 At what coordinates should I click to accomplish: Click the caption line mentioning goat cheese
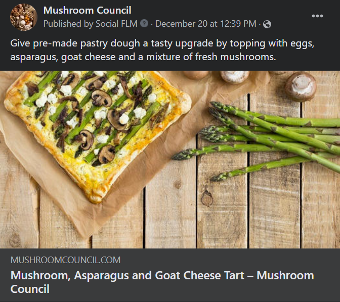(x=143, y=57)
